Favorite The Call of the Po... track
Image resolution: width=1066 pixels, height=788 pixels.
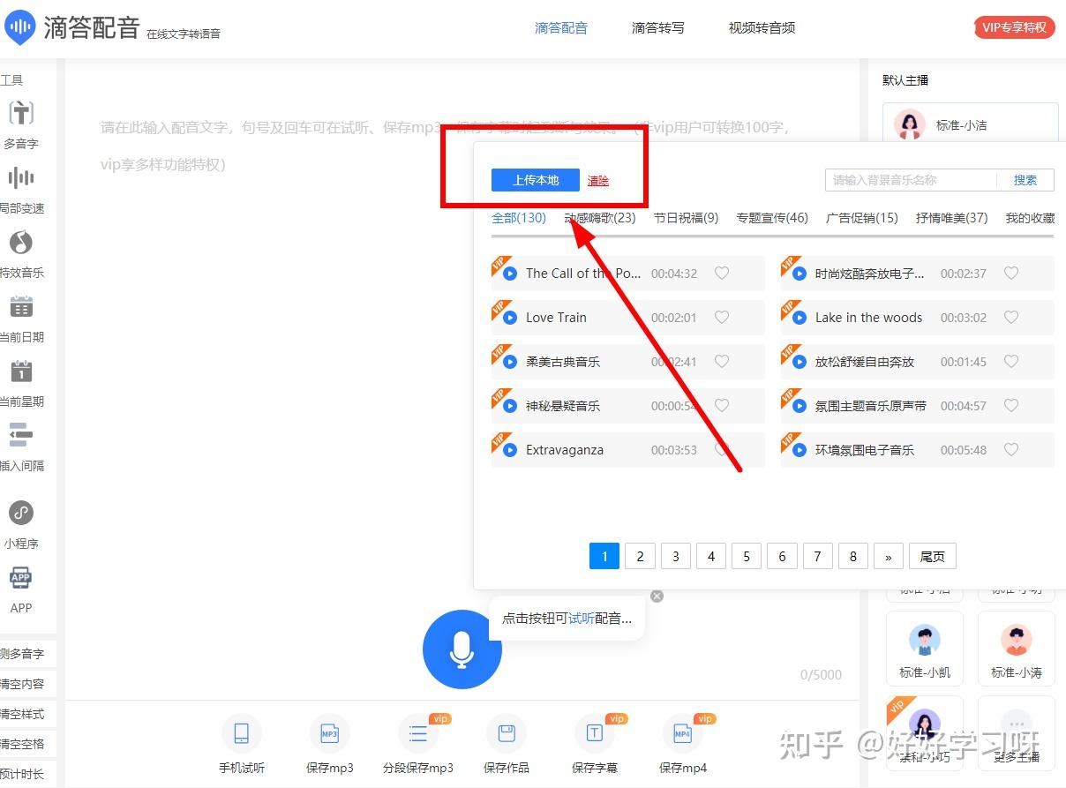[x=722, y=274]
